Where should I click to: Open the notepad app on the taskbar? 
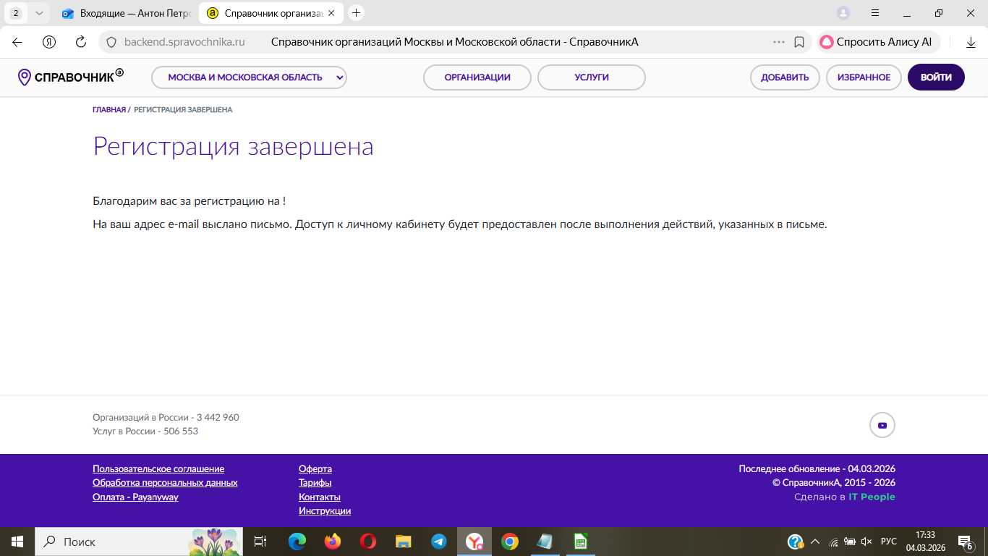coord(545,542)
